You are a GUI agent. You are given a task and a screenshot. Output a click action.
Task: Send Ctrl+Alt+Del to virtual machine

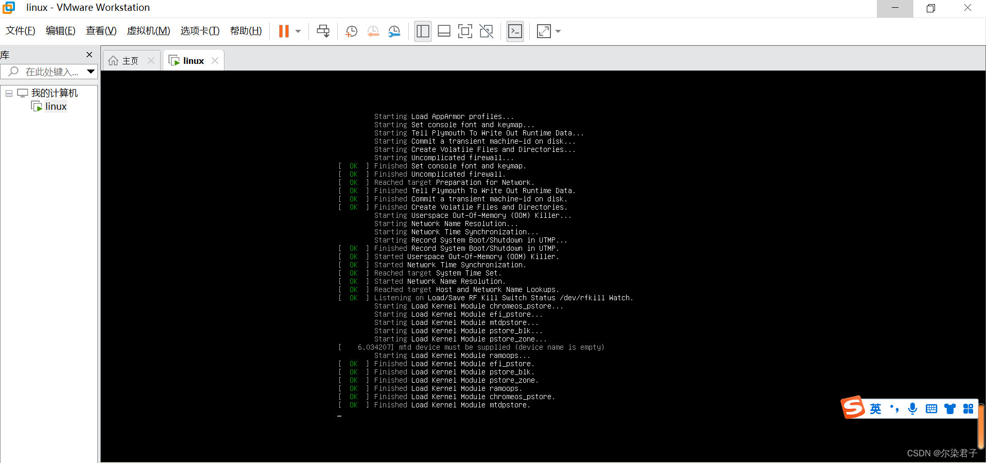pyautogui.click(x=323, y=31)
